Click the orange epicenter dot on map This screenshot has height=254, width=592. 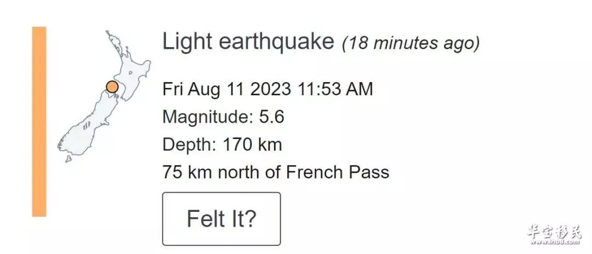pyautogui.click(x=112, y=87)
